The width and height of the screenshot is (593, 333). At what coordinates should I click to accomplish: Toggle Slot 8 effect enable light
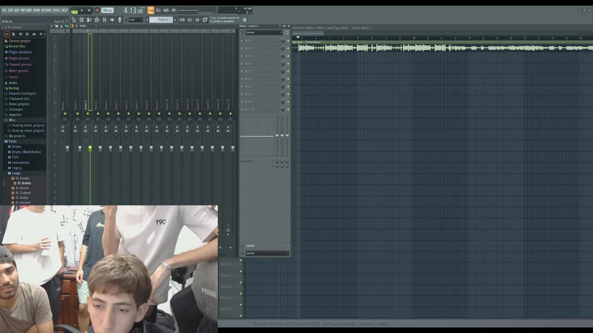click(x=288, y=94)
